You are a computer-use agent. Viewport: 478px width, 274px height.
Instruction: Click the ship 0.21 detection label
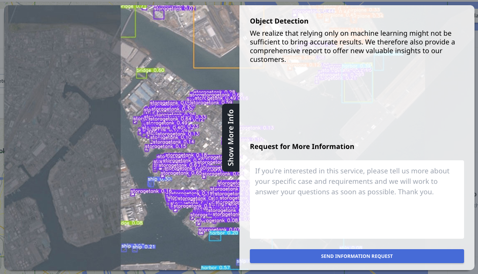[144, 247]
